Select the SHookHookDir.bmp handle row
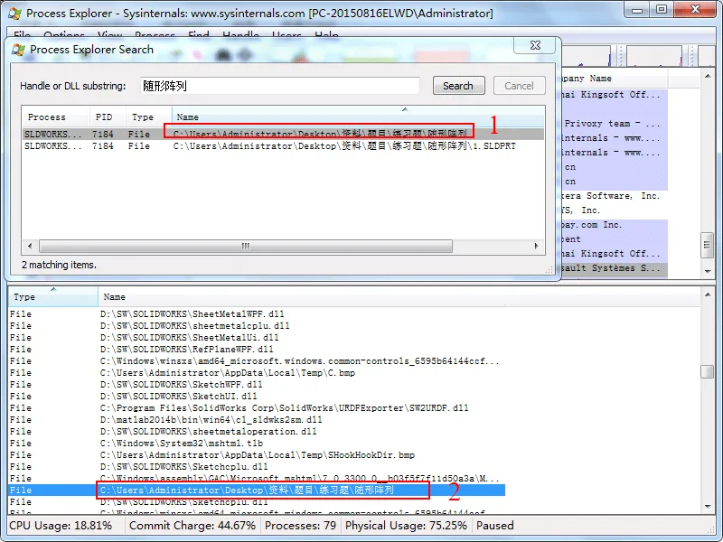Screen dimensions: 723x542 [257, 455]
